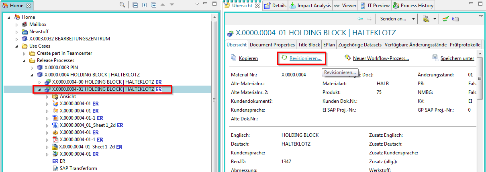Click Neuer Workflow-Prozess link
Image resolution: width=486 pixels, height=172 pixels.
(381, 58)
